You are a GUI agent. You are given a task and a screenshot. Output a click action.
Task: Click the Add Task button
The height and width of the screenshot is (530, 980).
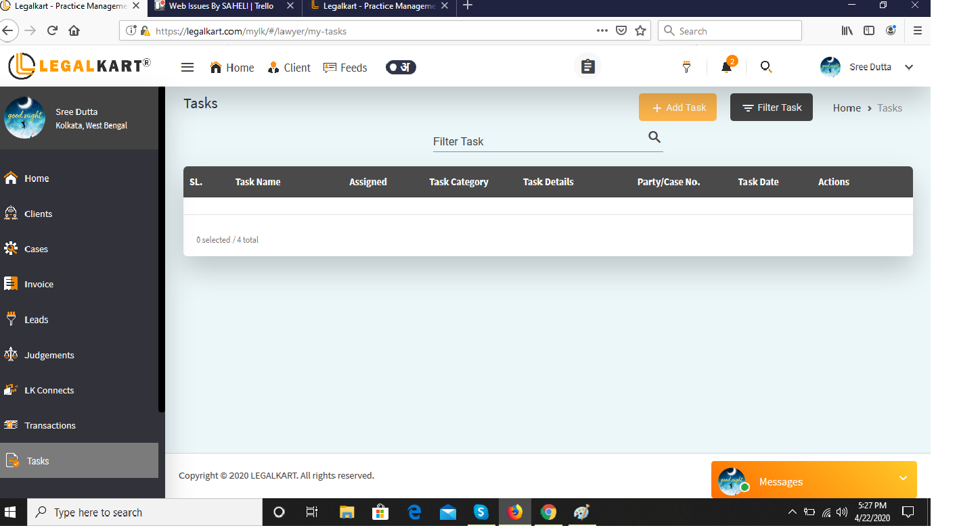coord(677,107)
